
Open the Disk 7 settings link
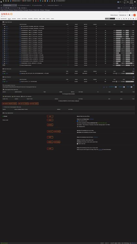7,43
